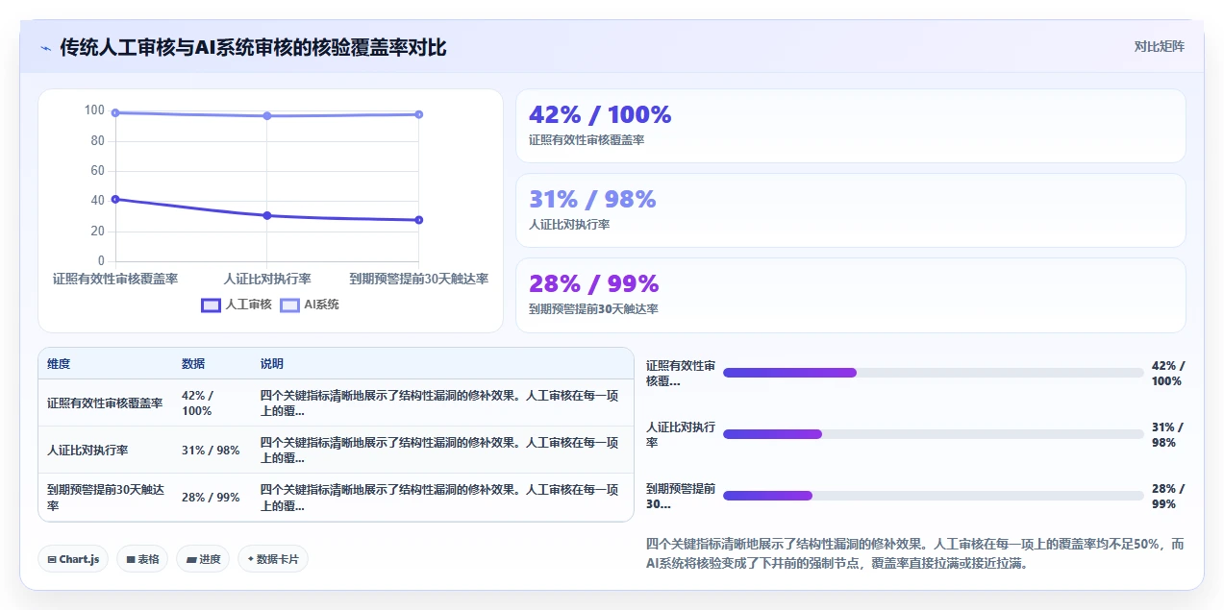Click AI系统 data point at 人证比对执行率
The height and width of the screenshot is (610, 1224).
tap(267, 115)
